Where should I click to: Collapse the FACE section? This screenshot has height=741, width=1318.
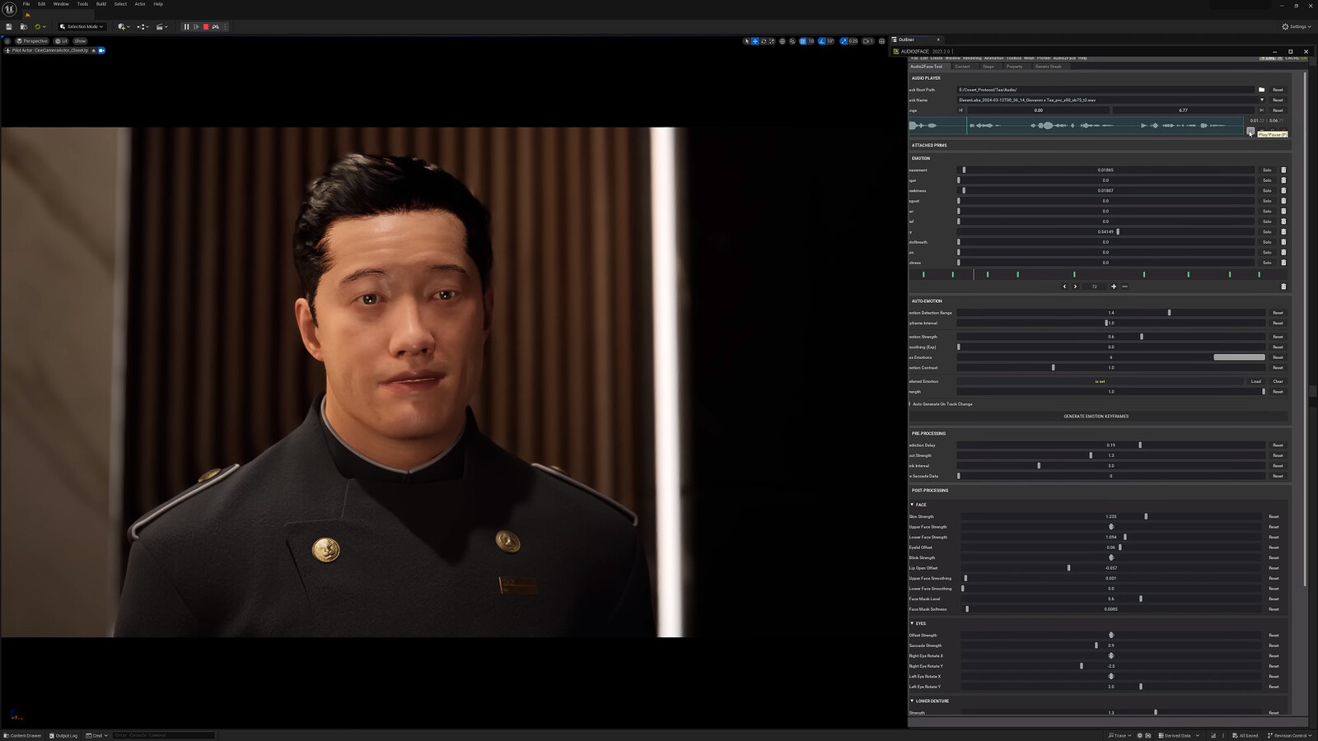coord(912,505)
